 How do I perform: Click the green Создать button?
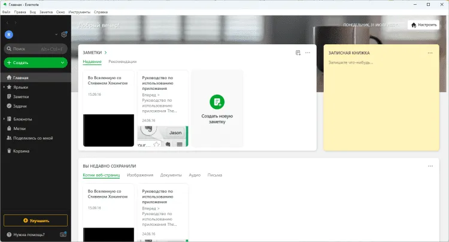(36, 63)
